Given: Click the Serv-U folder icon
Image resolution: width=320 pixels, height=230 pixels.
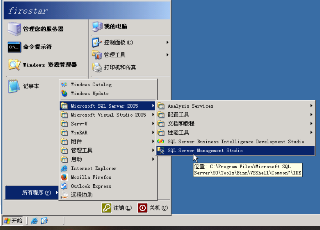Looking at the screenshot, I should click(64, 124).
